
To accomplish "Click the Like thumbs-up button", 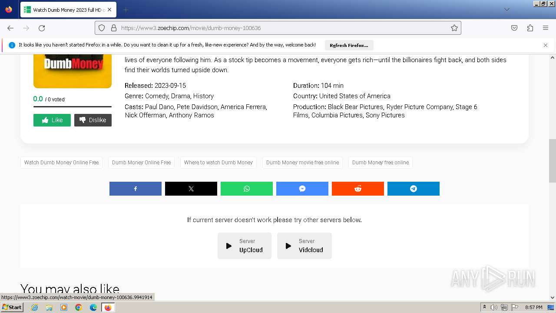I will [x=52, y=120].
